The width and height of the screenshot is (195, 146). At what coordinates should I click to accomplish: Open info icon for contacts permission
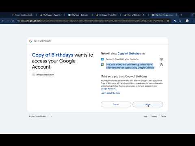(161, 59)
